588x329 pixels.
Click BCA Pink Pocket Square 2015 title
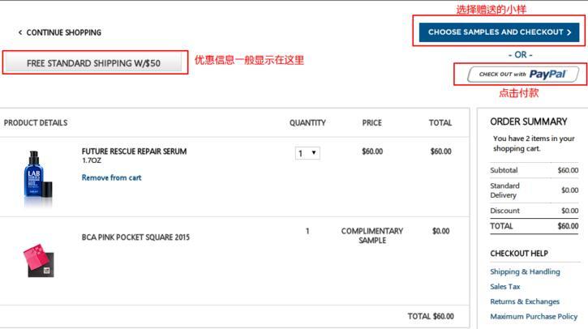click(135, 237)
